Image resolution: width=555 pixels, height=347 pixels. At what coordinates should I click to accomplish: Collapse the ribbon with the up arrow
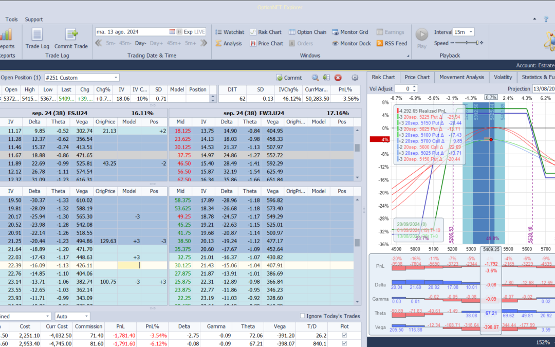point(534,19)
